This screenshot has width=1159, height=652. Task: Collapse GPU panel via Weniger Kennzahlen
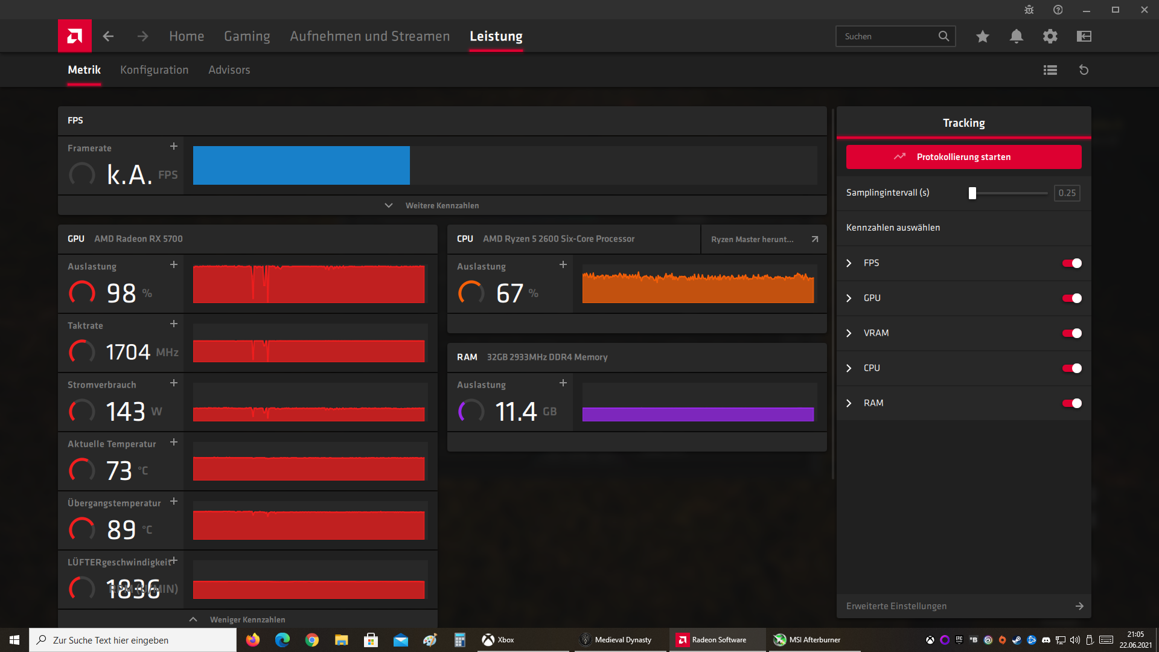tap(247, 619)
